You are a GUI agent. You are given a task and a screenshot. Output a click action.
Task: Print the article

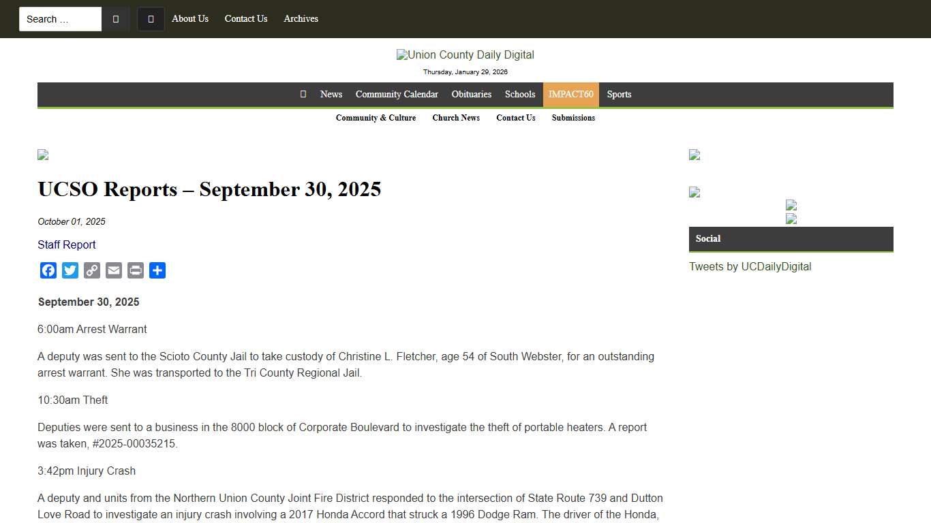pos(135,270)
